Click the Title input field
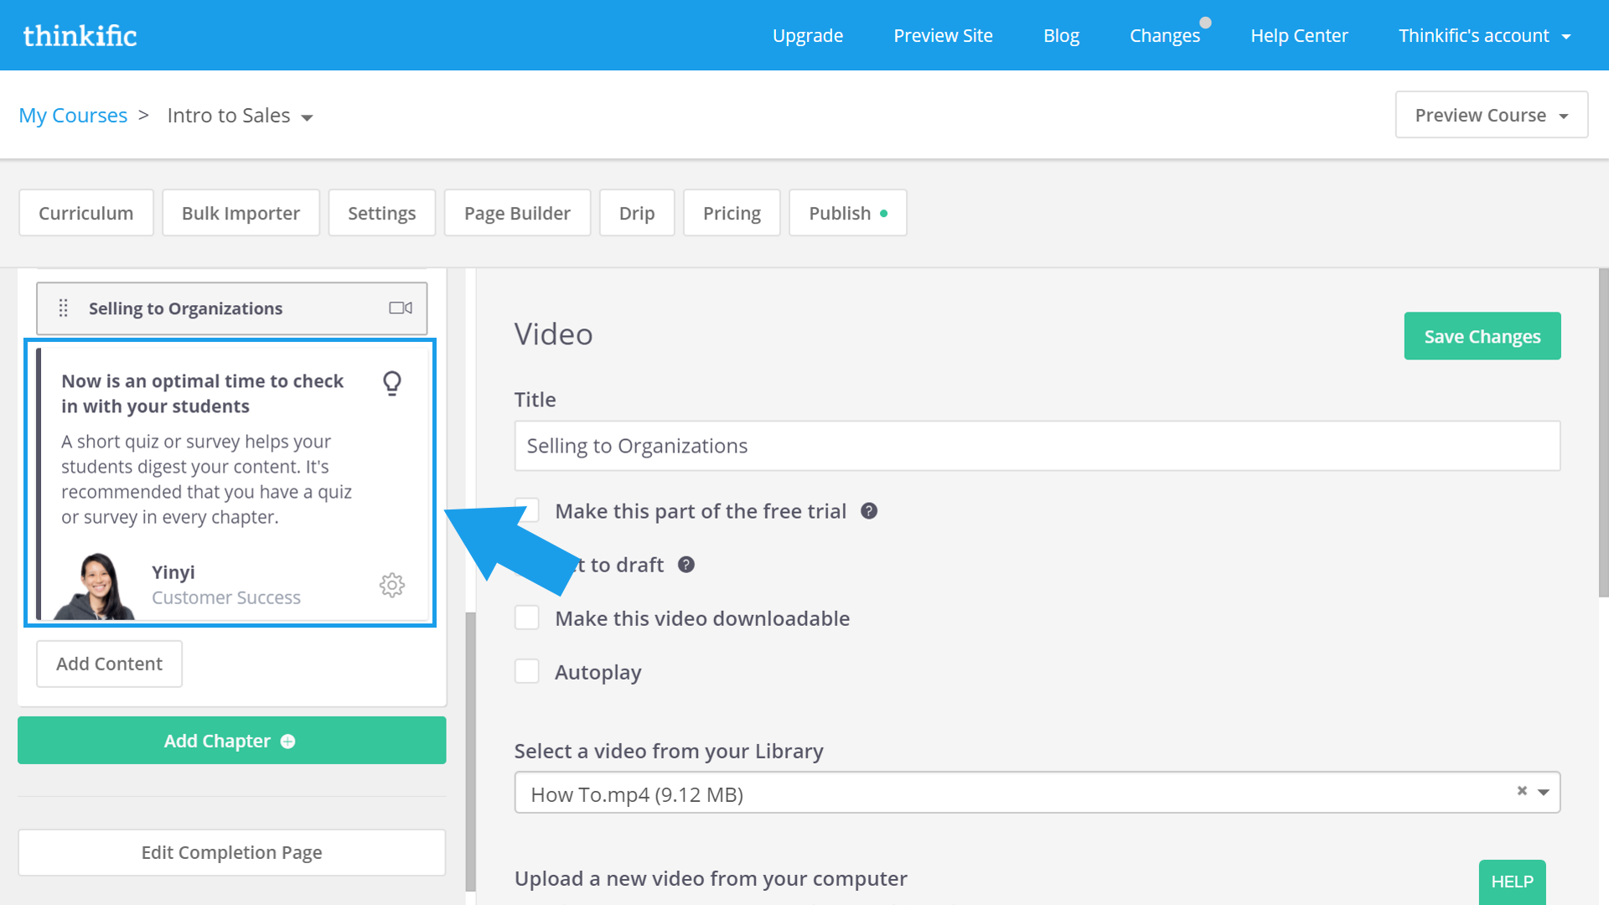 pyautogui.click(x=1037, y=446)
